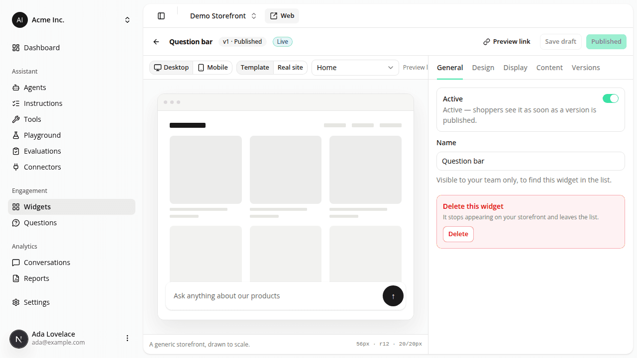Click the Save draft button
The width and height of the screenshot is (637, 358).
560,42
